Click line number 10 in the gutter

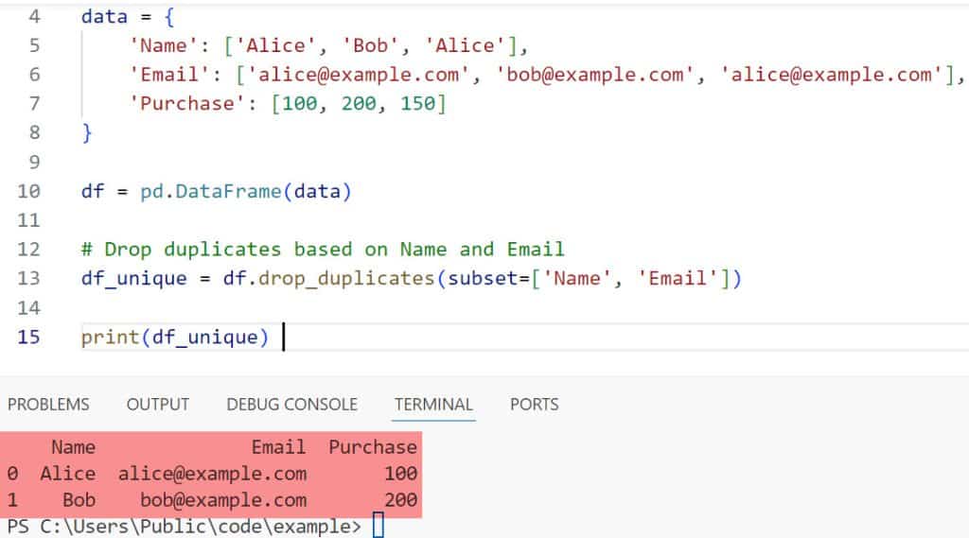(29, 191)
